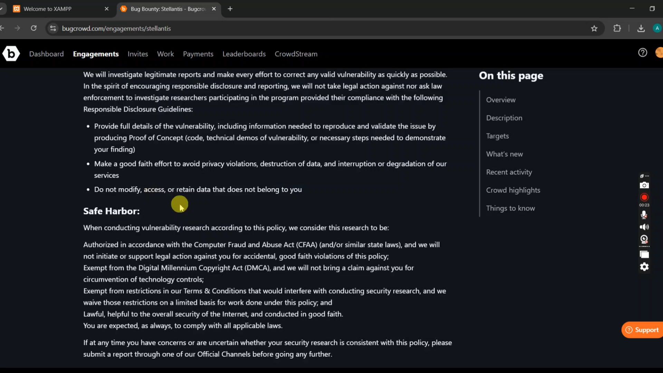Reload the page with the refresh icon
Viewport: 663px width, 373px height.
pyautogui.click(x=33, y=28)
